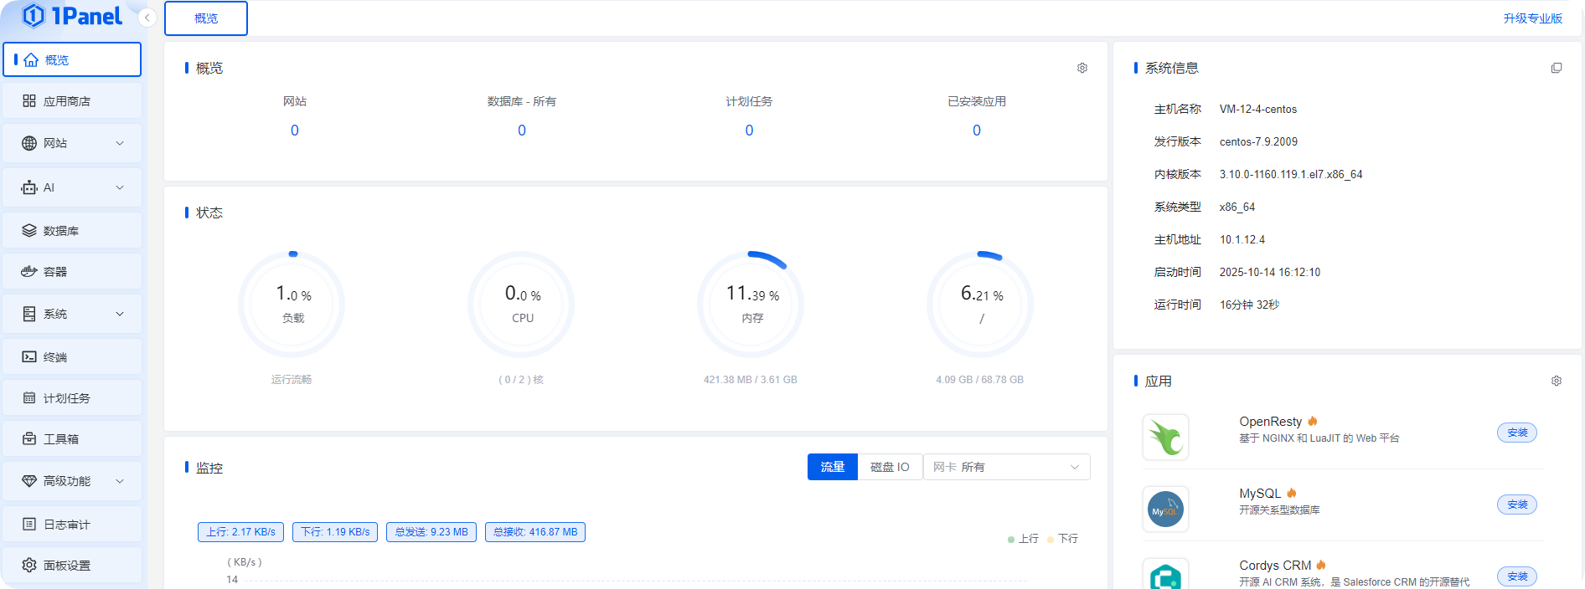Screen dimensions: 1585x589
Task: Click the 已安装应用 count value
Action: coord(977,131)
